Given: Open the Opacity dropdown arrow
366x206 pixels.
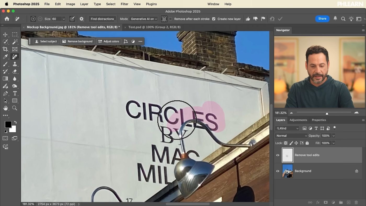Looking at the screenshot, I should point(333,136).
